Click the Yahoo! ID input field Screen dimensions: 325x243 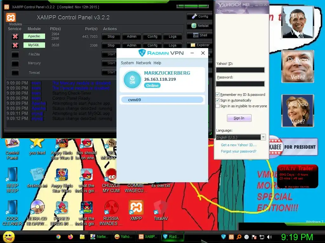click(240, 70)
